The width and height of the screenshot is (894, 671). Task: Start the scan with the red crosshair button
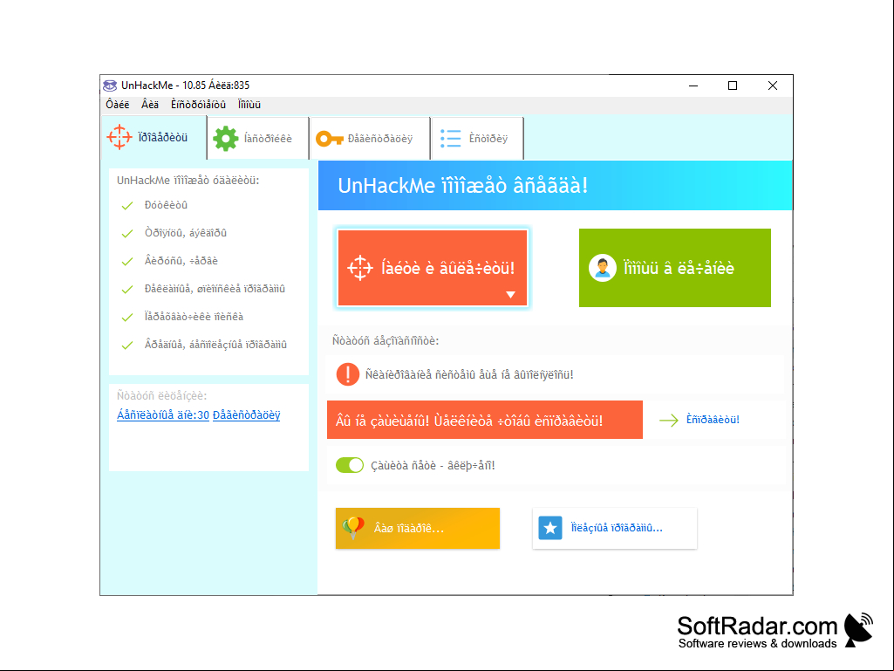tap(433, 268)
